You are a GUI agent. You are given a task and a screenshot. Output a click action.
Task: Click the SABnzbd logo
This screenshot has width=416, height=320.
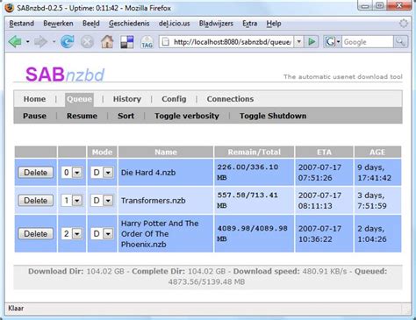65,75
